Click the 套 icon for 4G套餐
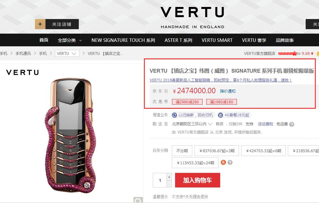 click(x=220, y=115)
